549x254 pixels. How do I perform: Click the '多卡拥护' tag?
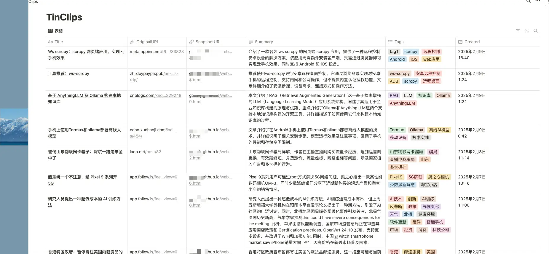pos(398,167)
